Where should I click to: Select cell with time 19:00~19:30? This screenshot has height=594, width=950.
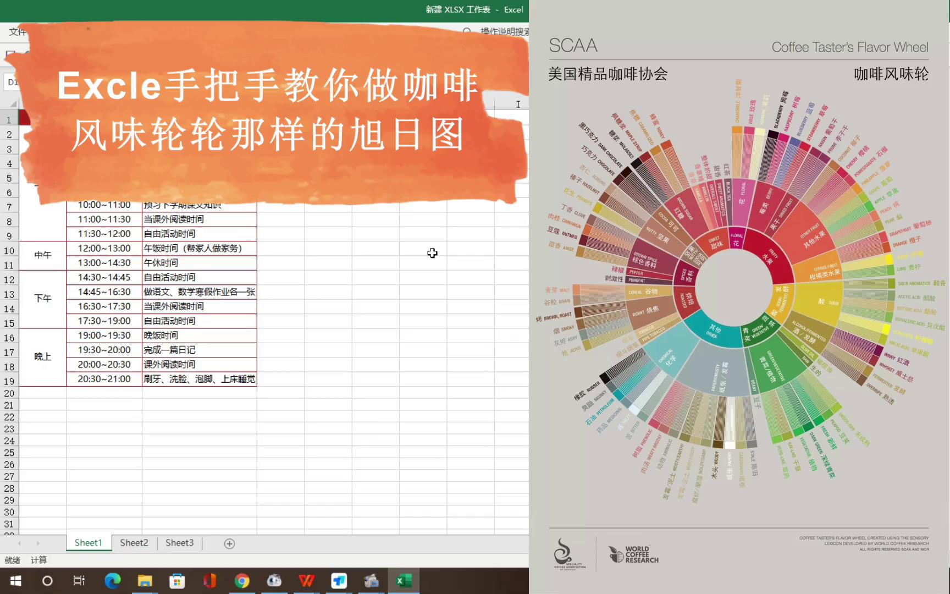(104, 335)
